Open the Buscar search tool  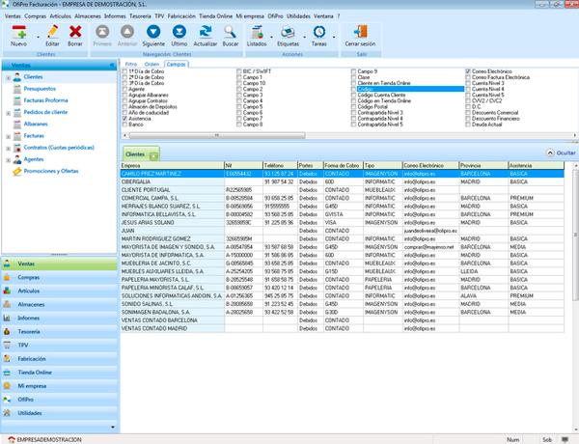pyautogui.click(x=231, y=34)
